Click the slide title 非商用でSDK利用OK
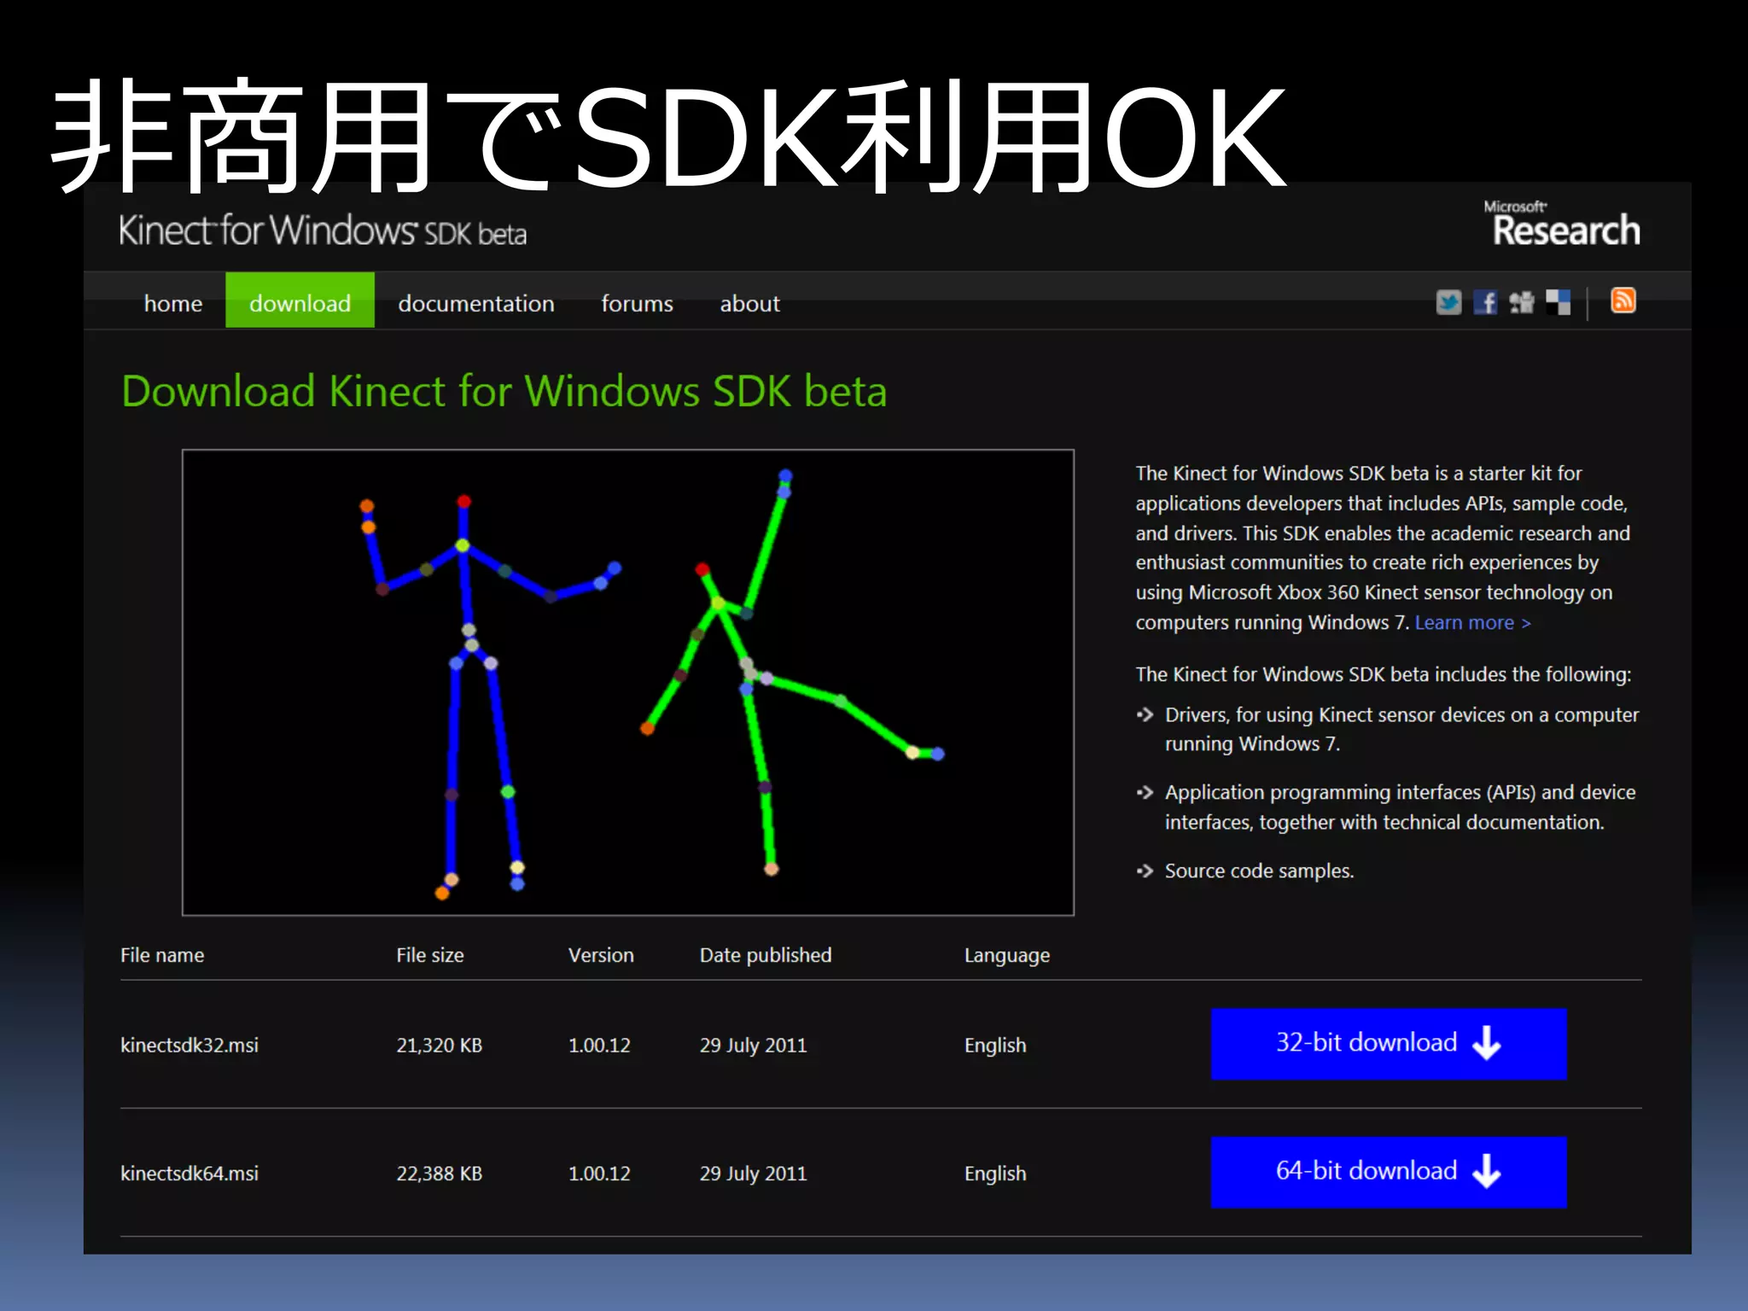 tap(669, 137)
